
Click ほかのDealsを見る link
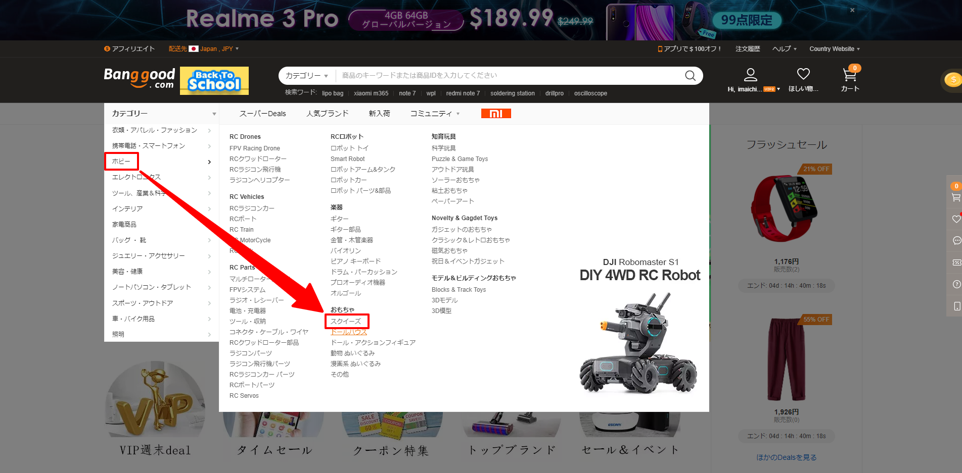click(787, 457)
